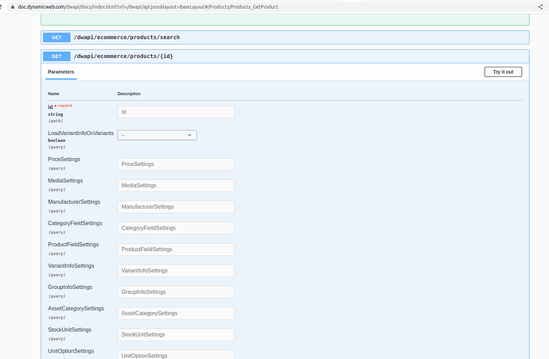Viewport: 549px width, 359px height.
Task: Click the AssetCategorySettings input field
Action: pos(176,314)
